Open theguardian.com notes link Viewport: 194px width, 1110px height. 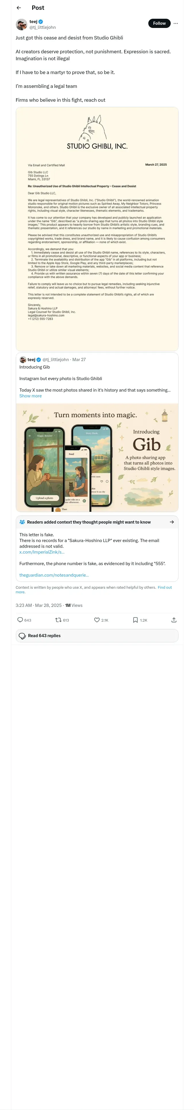tap(54, 575)
